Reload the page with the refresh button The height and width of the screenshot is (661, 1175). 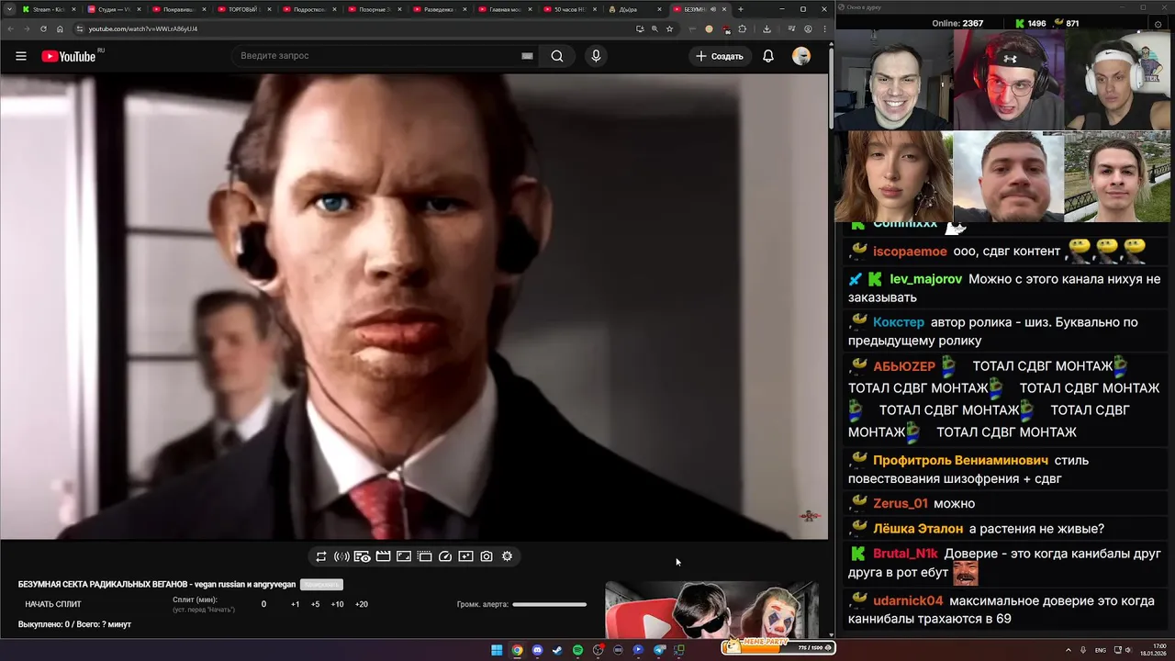pyautogui.click(x=43, y=28)
